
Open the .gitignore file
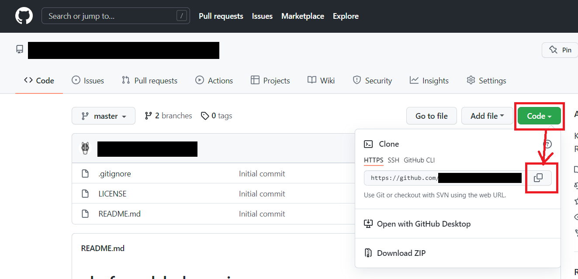click(x=114, y=173)
